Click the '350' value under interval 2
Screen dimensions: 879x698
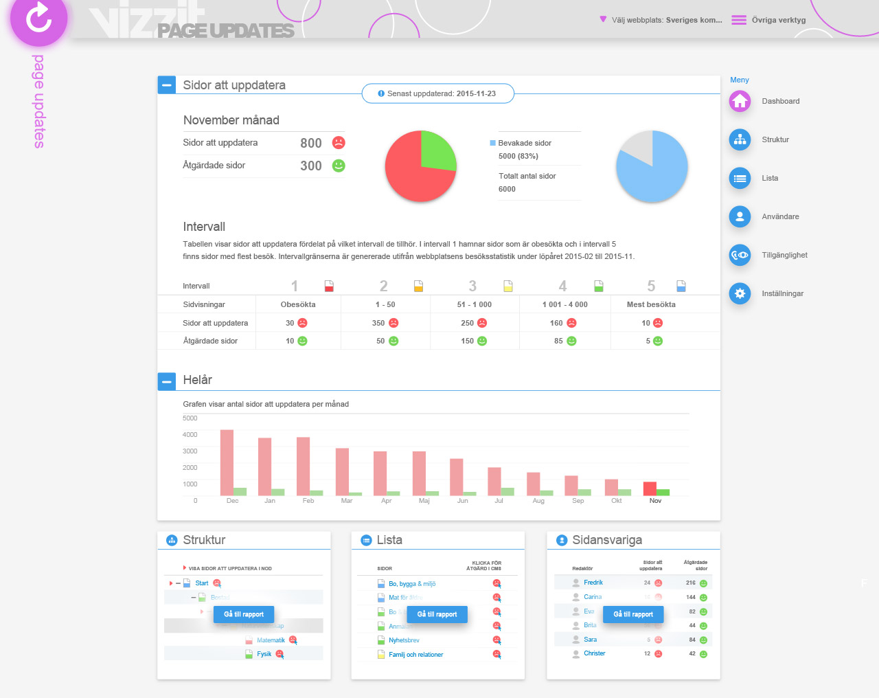click(x=378, y=323)
